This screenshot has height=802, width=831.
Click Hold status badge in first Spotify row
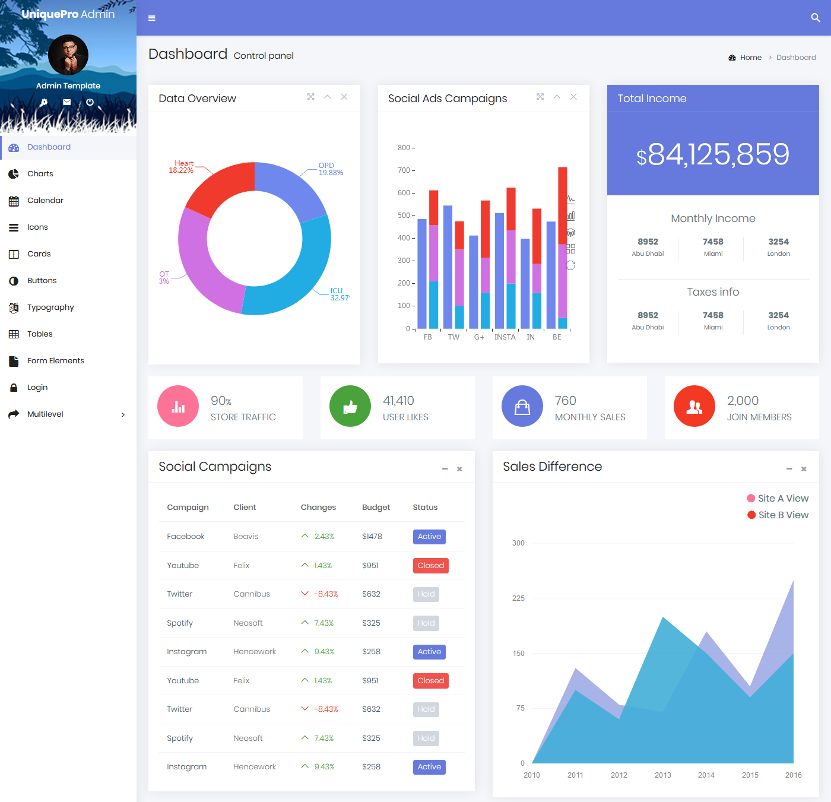click(426, 623)
